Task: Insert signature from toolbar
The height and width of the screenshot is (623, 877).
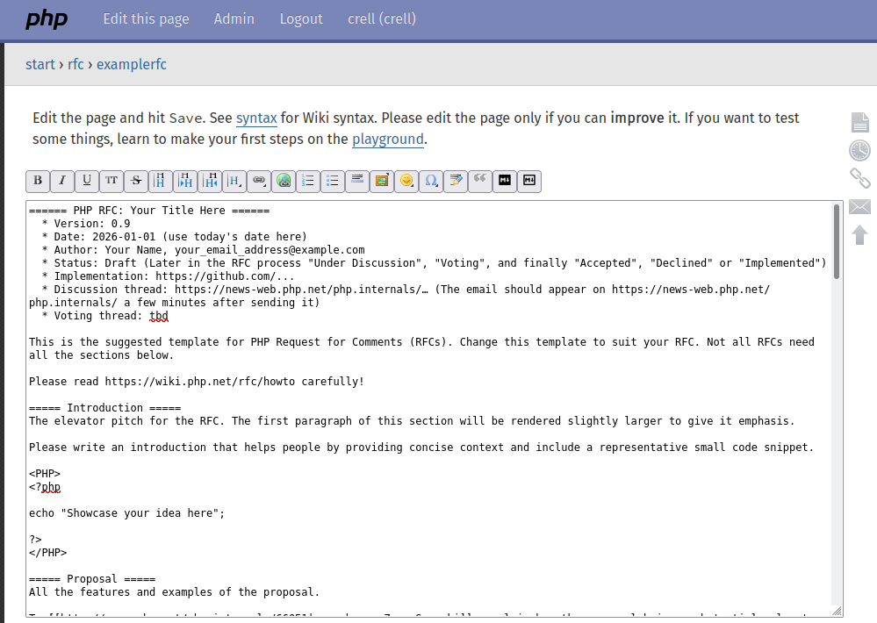Action: coord(456,181)
